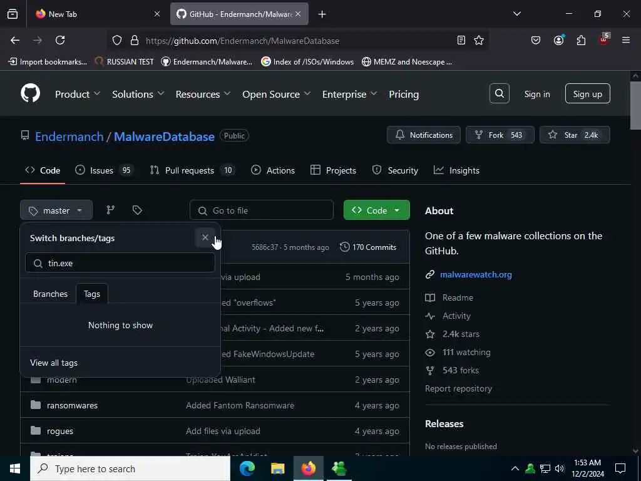Image resolution: width=641 pixels, height=481 pixels.
Task: View branches via the branch icon
Action: coord(110,210)
